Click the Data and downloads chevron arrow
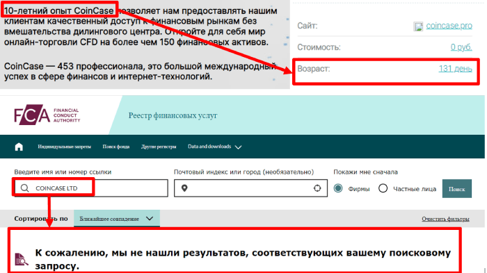Viewport: 487px width, 273px height. (238, 147)
